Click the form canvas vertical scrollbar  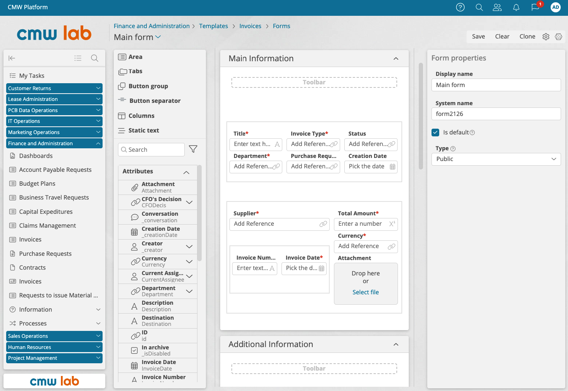(421, 116)
